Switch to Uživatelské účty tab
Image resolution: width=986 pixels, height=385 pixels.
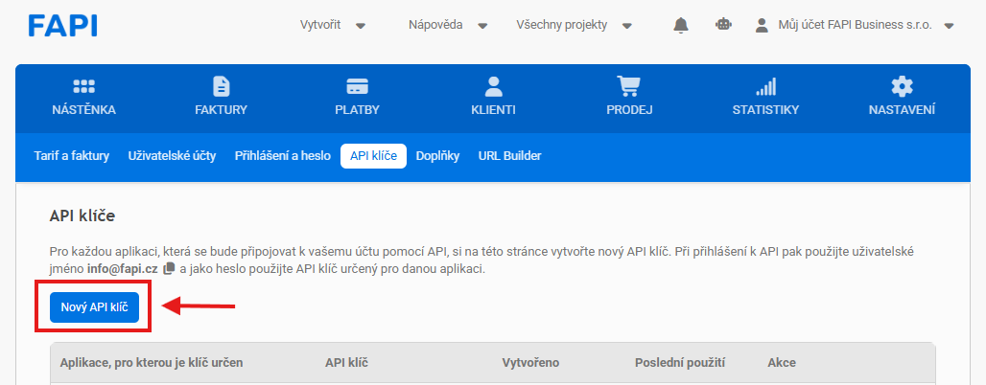click(x=172, y=156)
